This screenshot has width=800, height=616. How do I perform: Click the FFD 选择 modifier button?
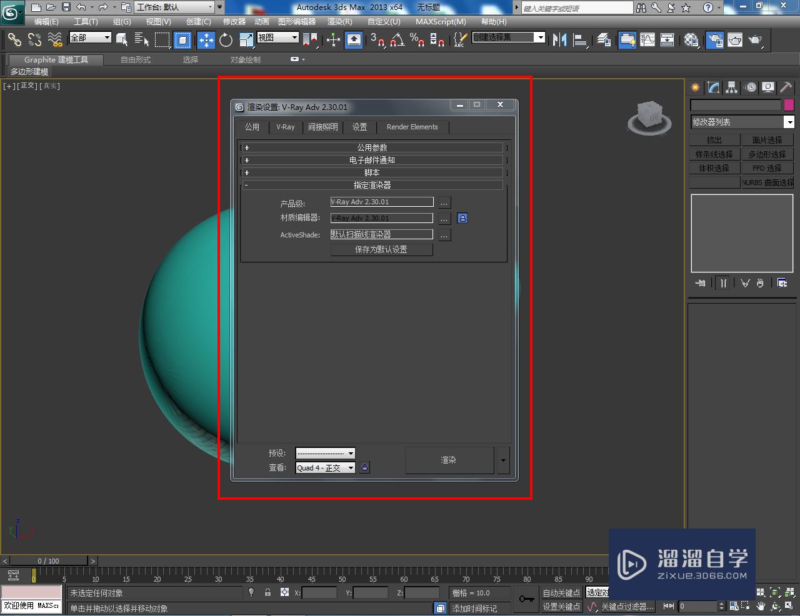[x=767, y=168]
